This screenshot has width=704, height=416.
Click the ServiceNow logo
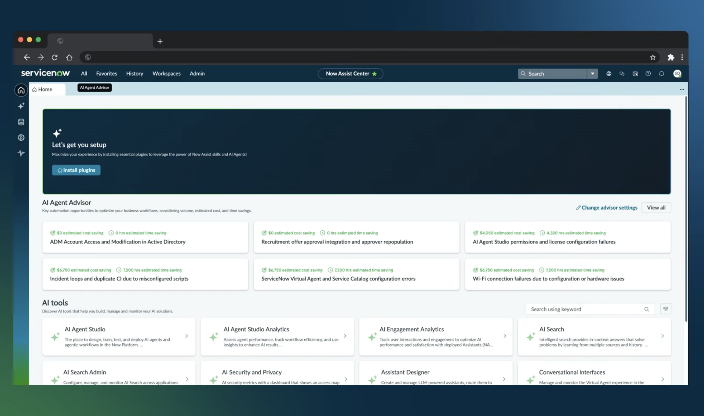(45, 73)
